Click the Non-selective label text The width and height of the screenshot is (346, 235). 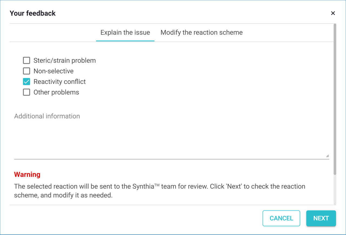point(54,71)
